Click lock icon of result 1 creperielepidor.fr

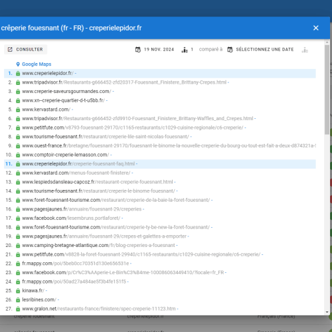(18, 74)
